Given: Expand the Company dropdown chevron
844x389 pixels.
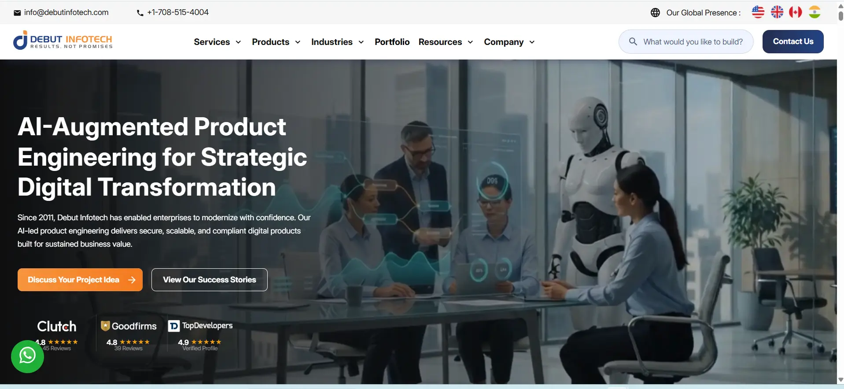Looking at the screenshot, I should 532,42.
